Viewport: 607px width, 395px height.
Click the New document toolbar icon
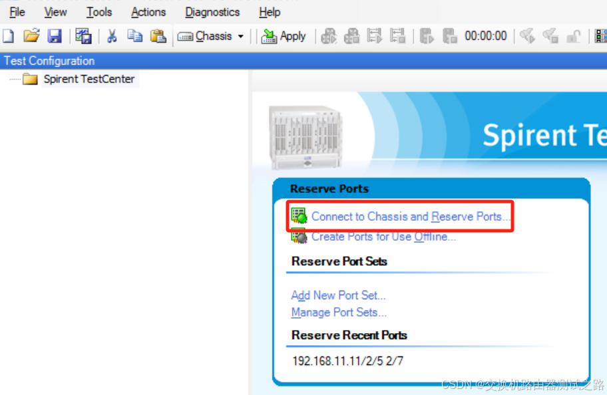tap(9, 37)
